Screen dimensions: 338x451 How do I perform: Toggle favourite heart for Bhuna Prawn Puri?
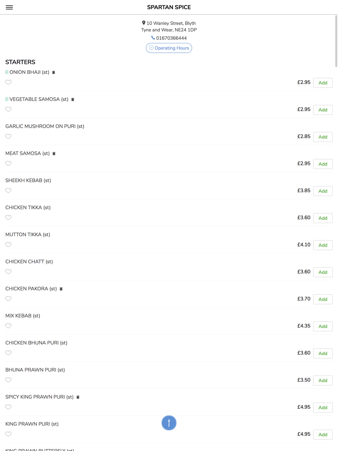click(8, 380)
